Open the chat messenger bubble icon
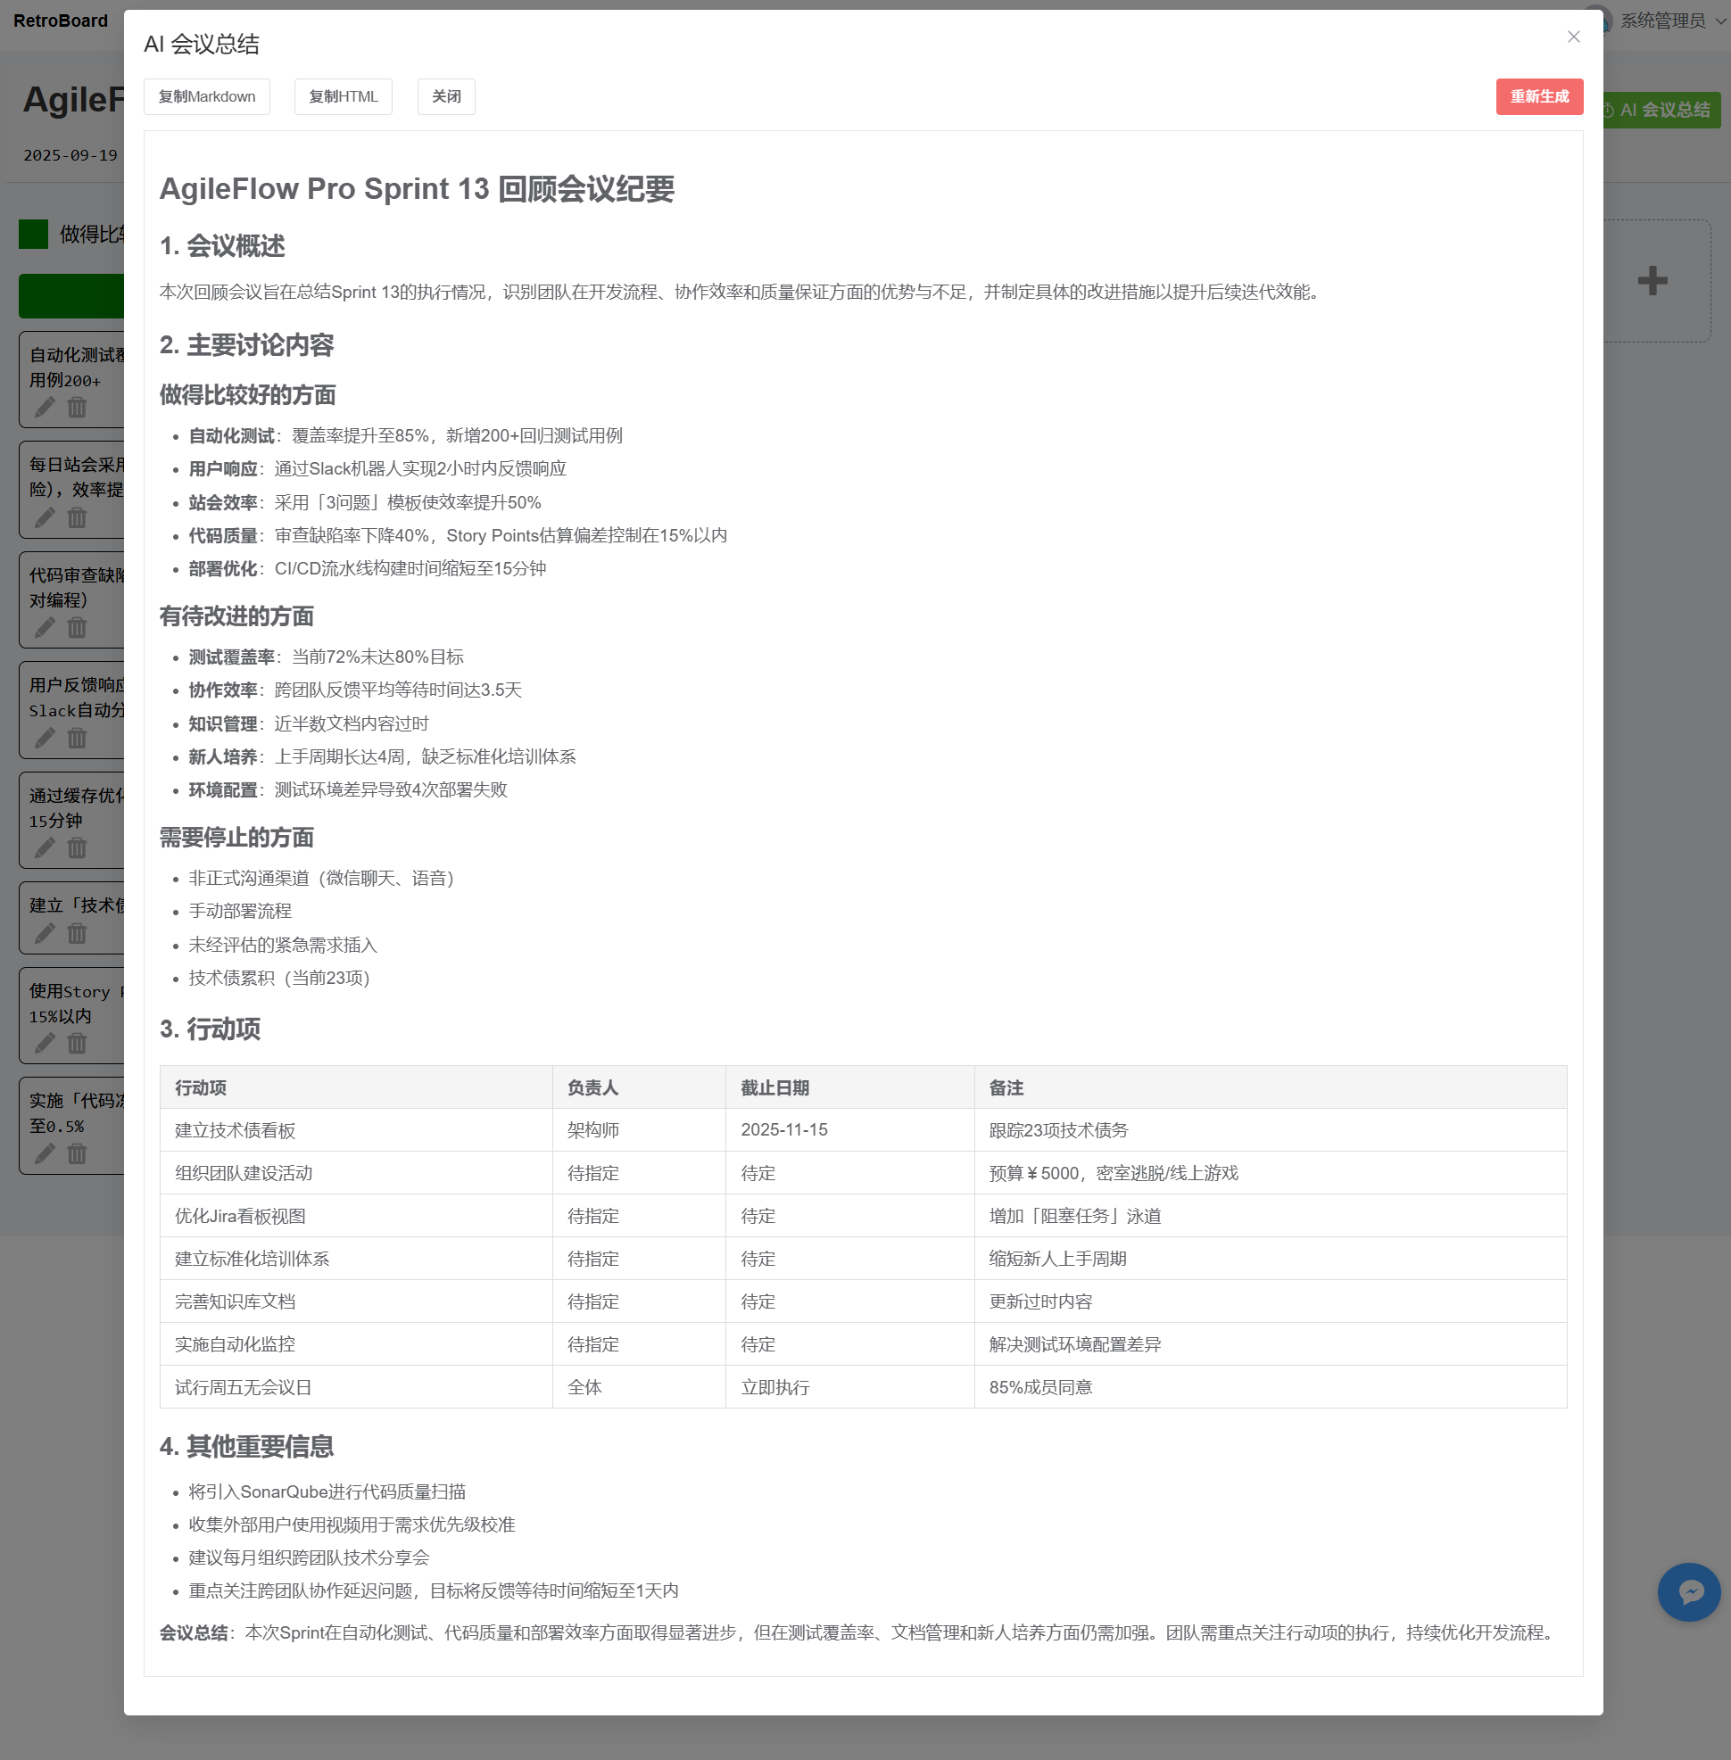 (x=1688, y=1591)
